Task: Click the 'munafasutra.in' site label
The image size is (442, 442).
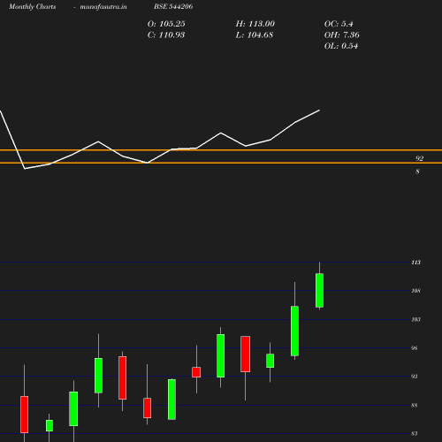Action: pyautogui.click(x=103, y=6)
